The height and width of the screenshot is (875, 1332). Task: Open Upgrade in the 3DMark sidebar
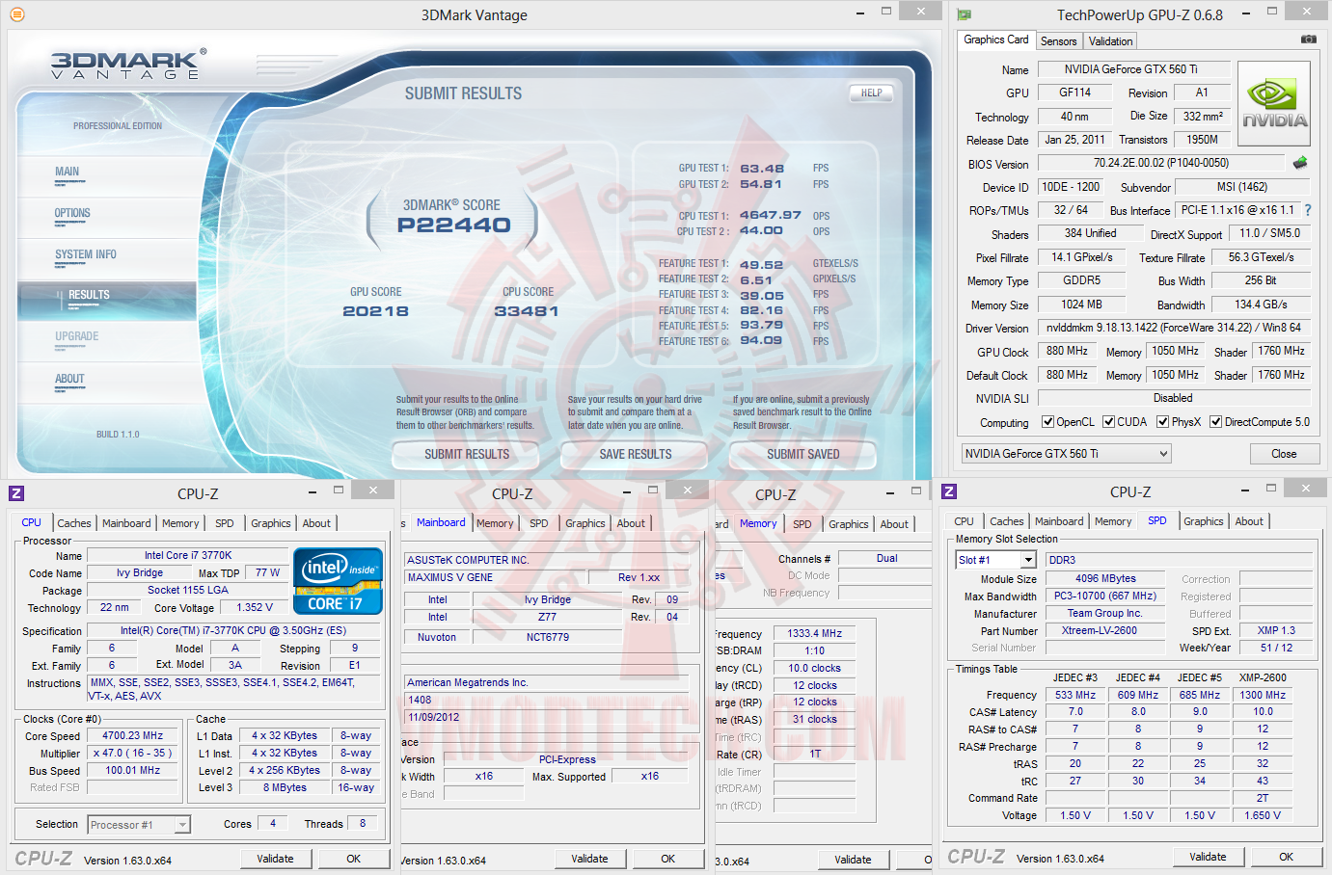[x=77, y=338]
